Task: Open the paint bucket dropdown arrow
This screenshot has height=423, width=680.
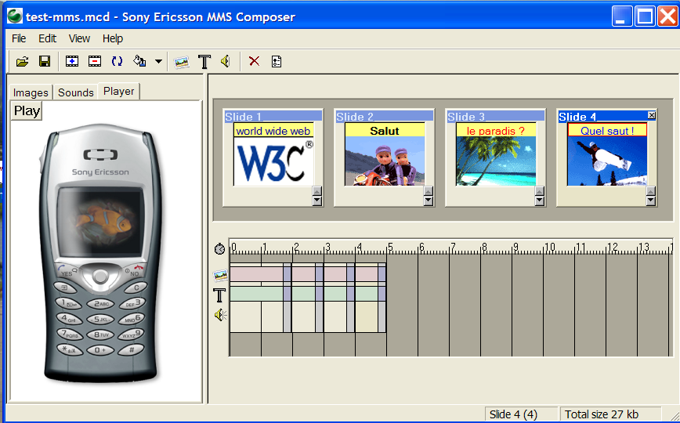Action: [x=157, y=61]
